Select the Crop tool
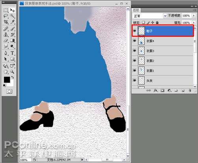Image resolution: width=198 pixels, height=163 pixels. (6, 22)
